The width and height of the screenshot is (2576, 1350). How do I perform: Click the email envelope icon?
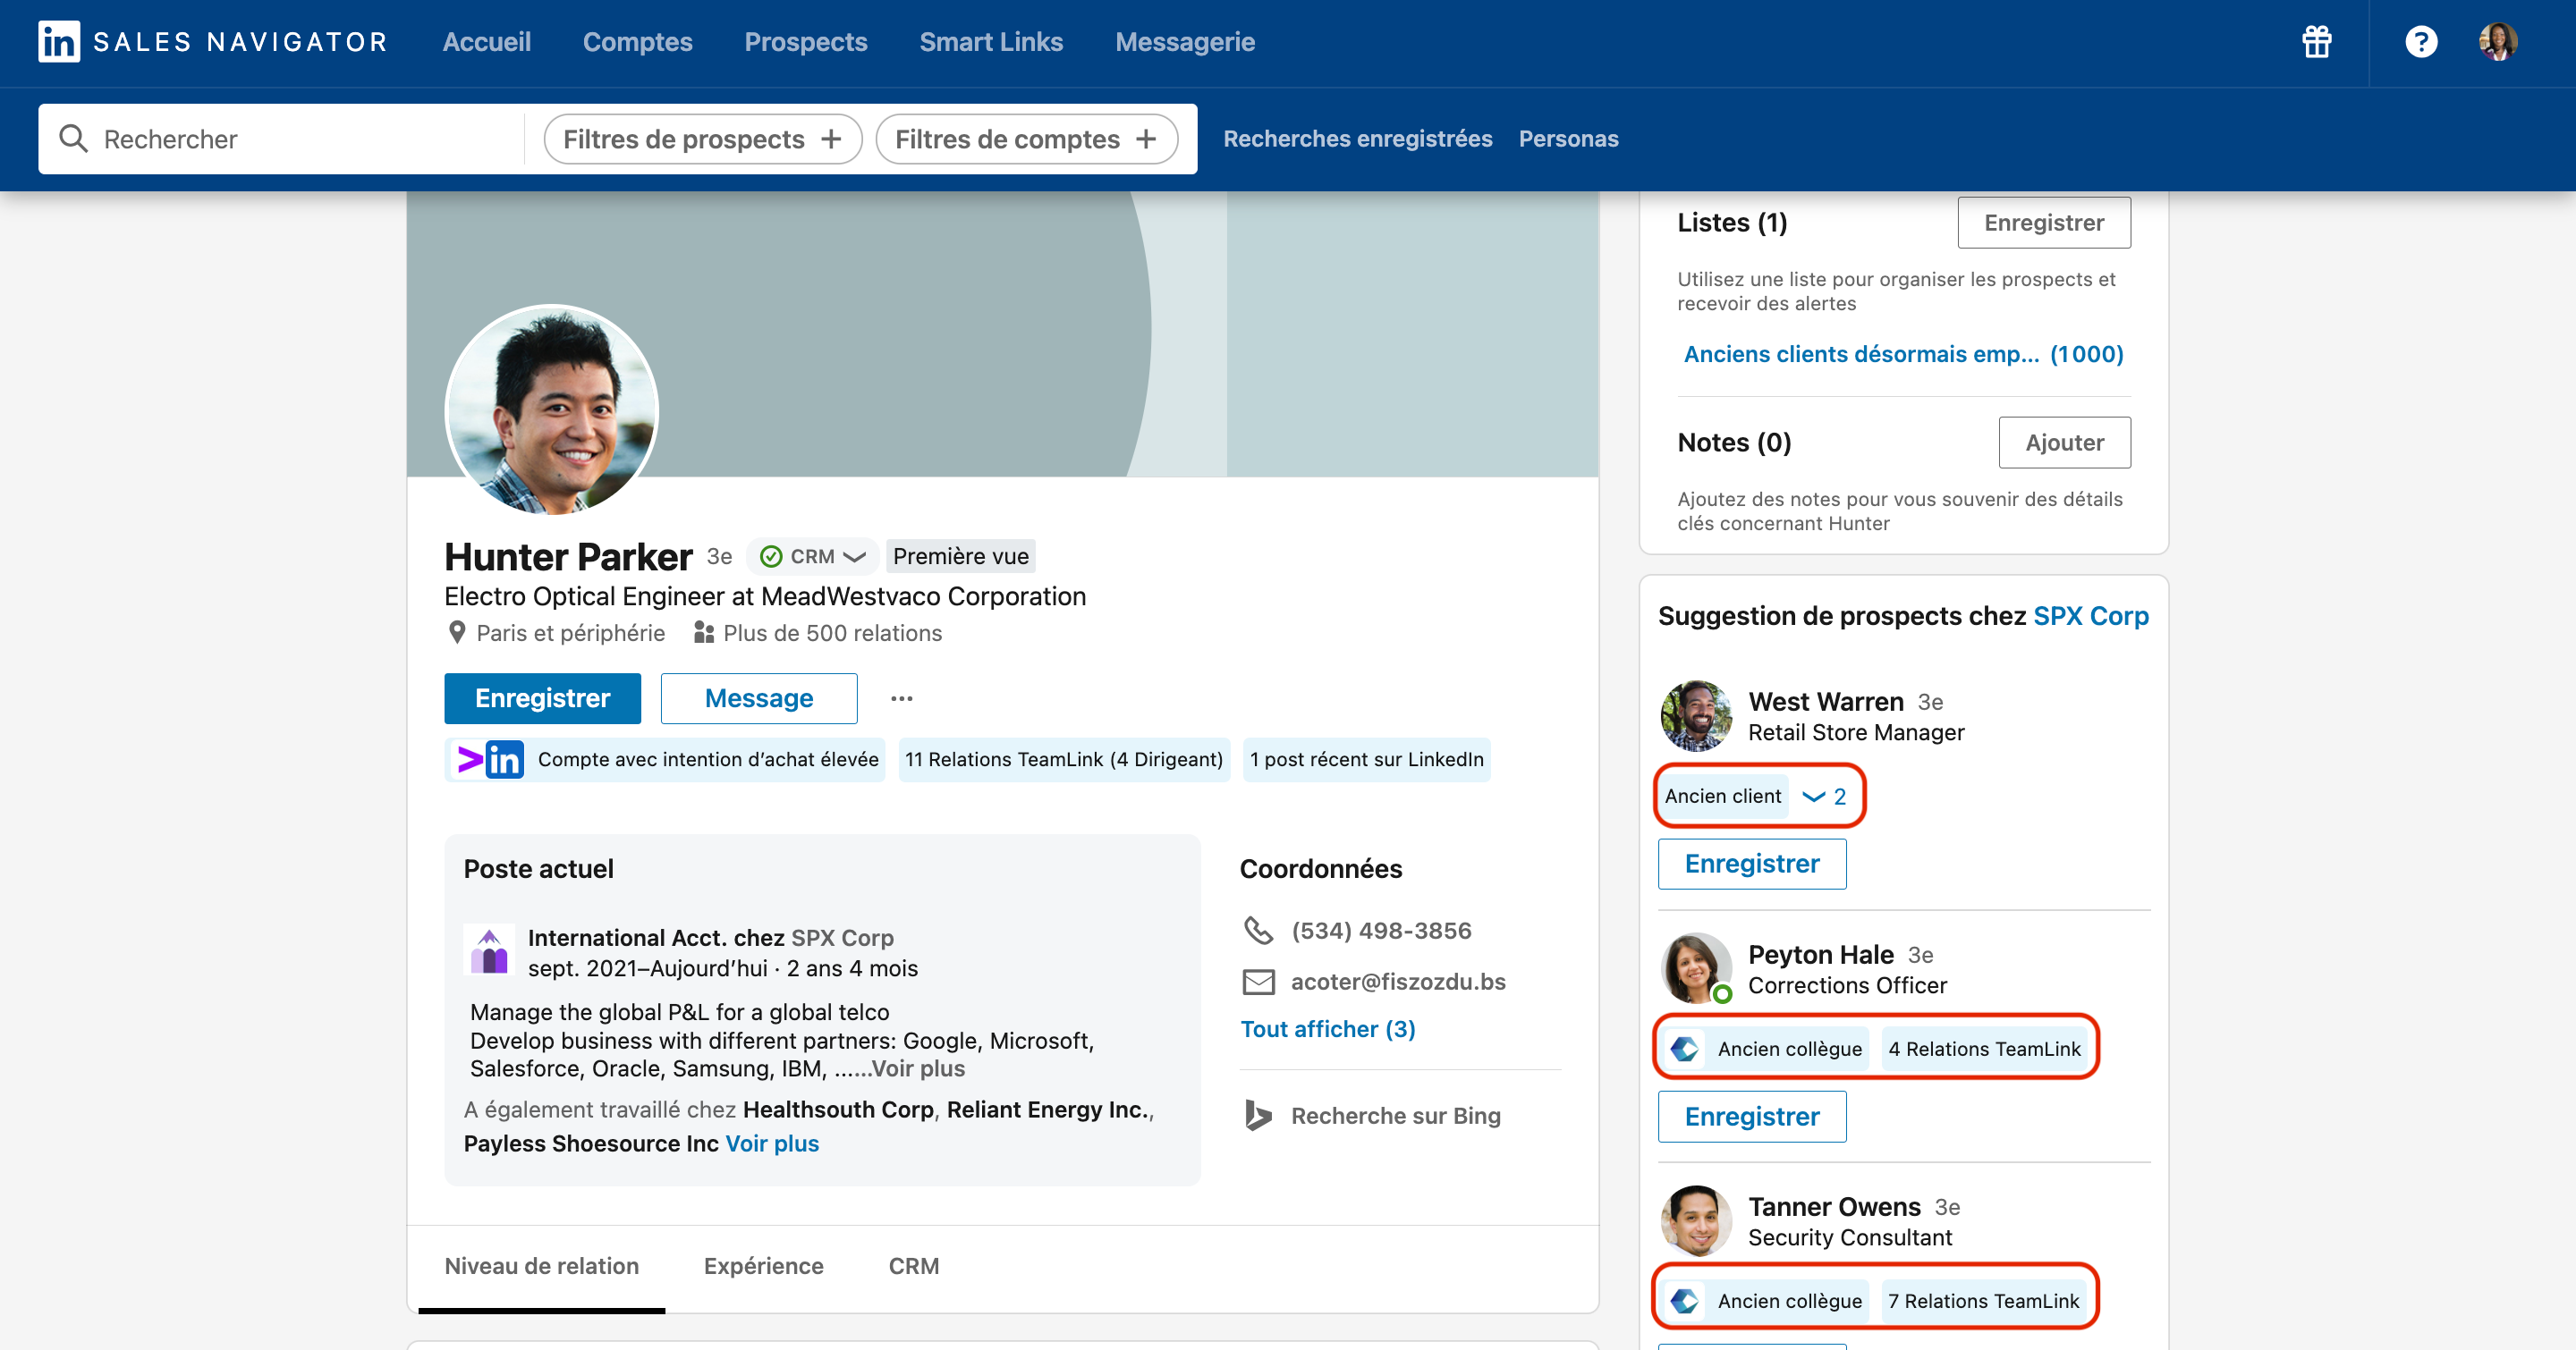tap(1258, 983)
